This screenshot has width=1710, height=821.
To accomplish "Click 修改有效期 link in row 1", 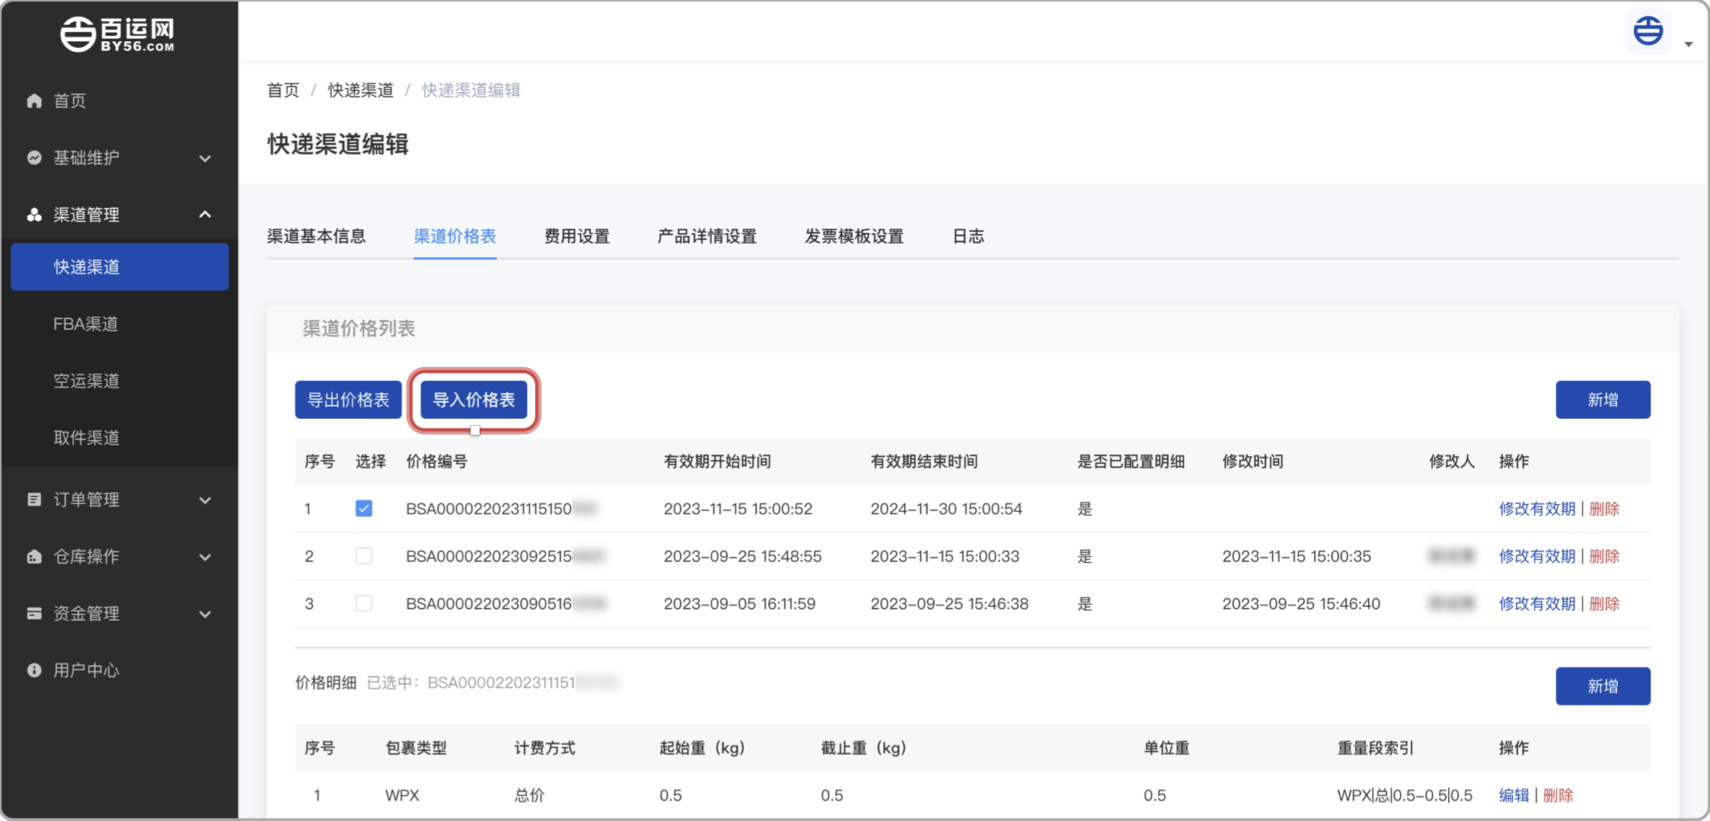I will coord(1536,509).
